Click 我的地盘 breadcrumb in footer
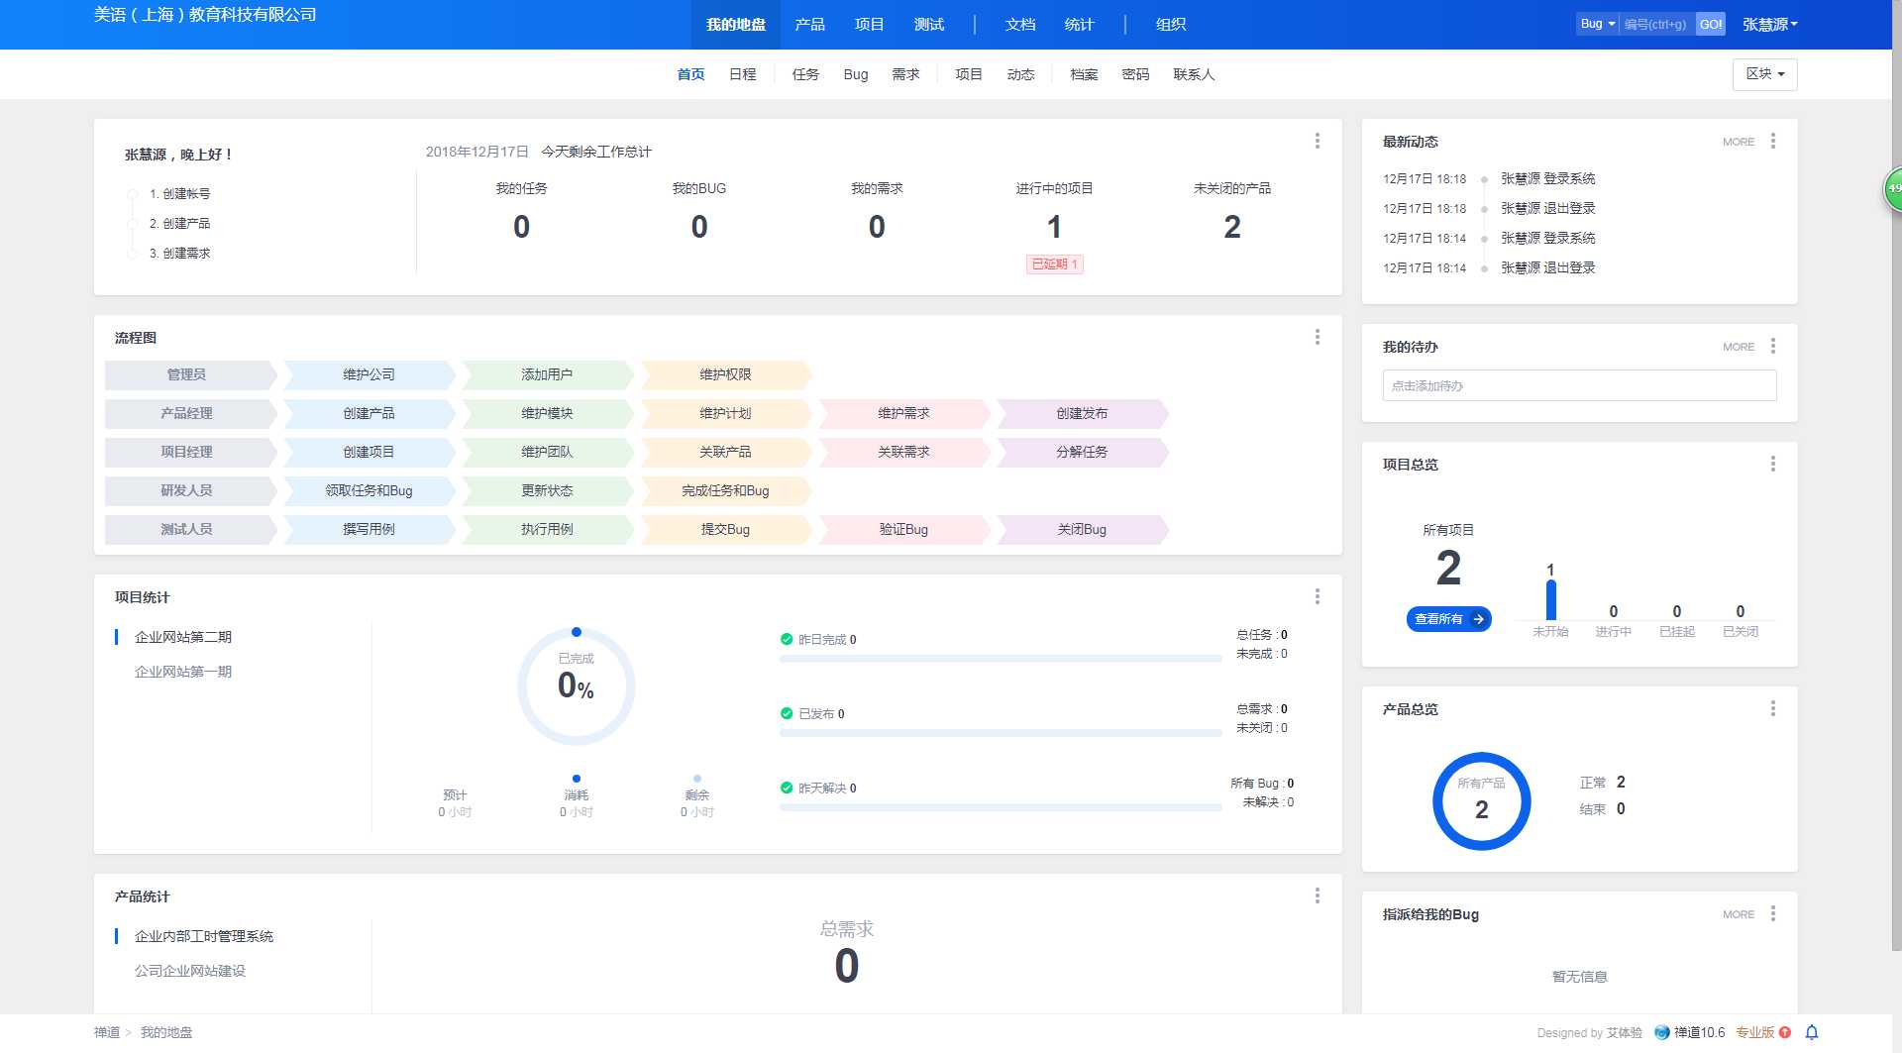 click(166, 1032)
